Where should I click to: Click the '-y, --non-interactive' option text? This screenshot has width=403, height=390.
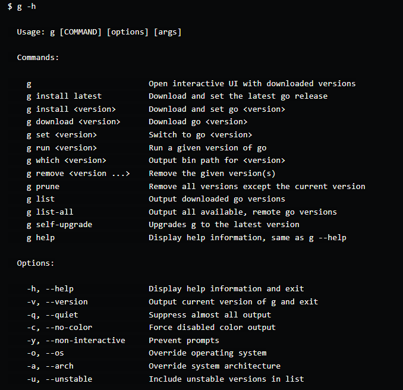[76, 341]
